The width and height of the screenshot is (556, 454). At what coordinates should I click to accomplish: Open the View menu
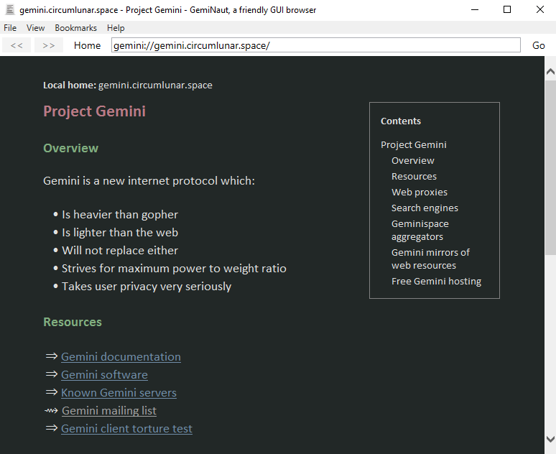click(35, 28)
